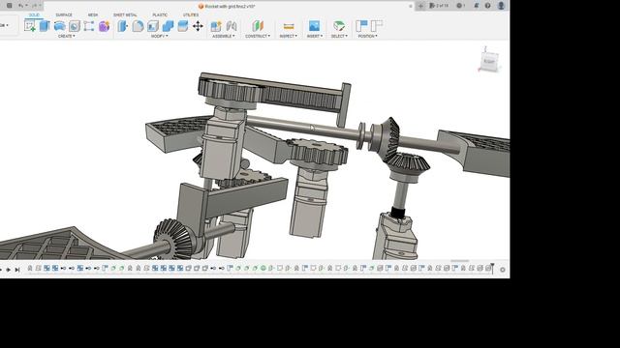
Task: Close the Rocket document tab
Action: click(411, 7)
